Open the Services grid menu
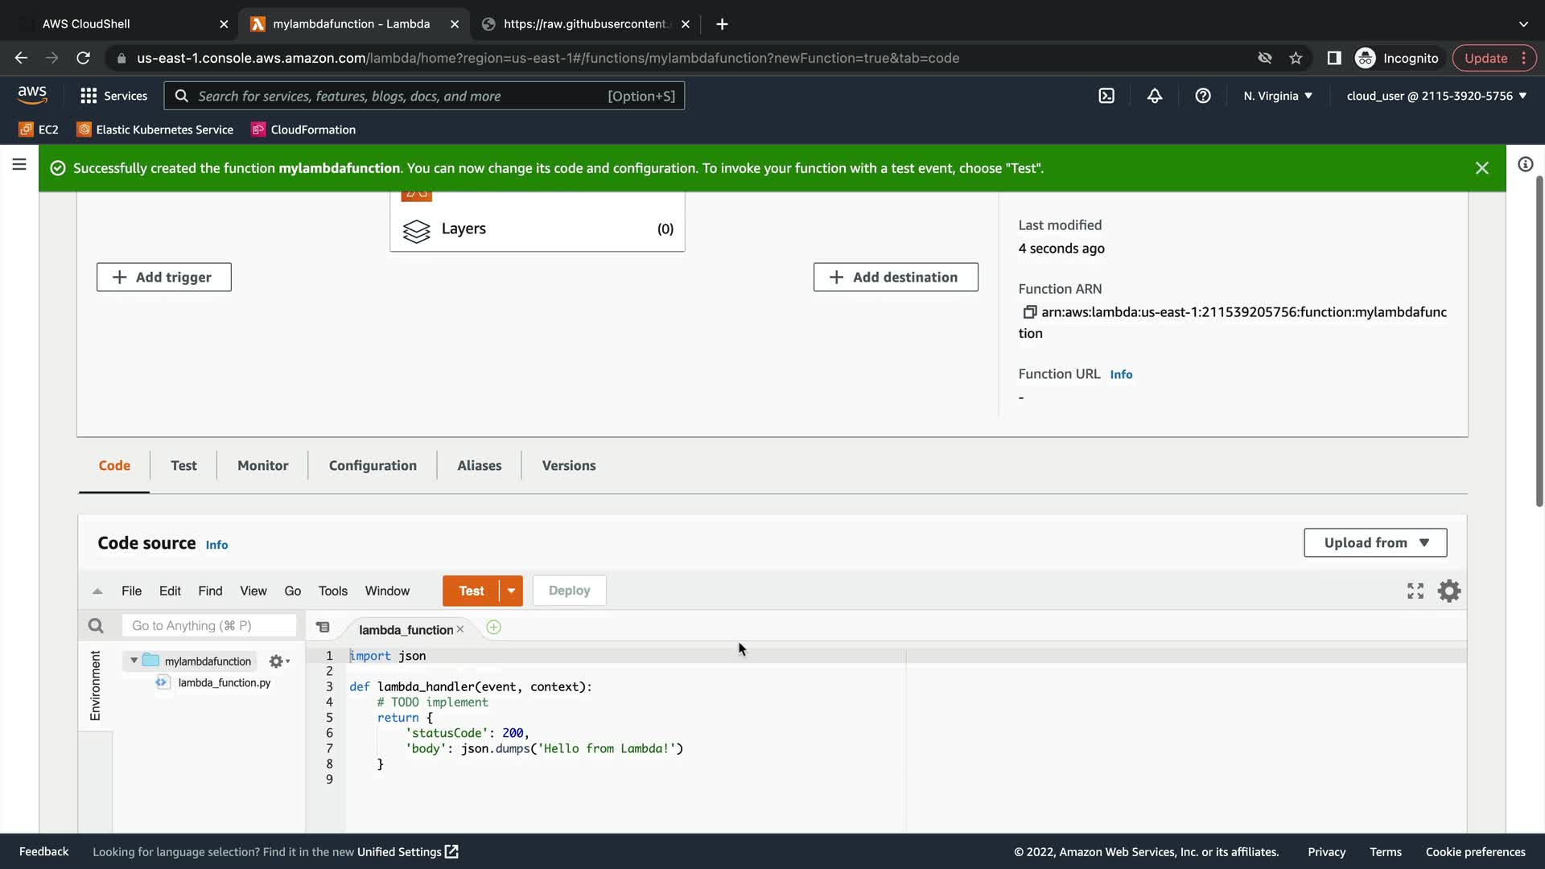This screenshot has width=1545, height=869. [x=113, y=96]
